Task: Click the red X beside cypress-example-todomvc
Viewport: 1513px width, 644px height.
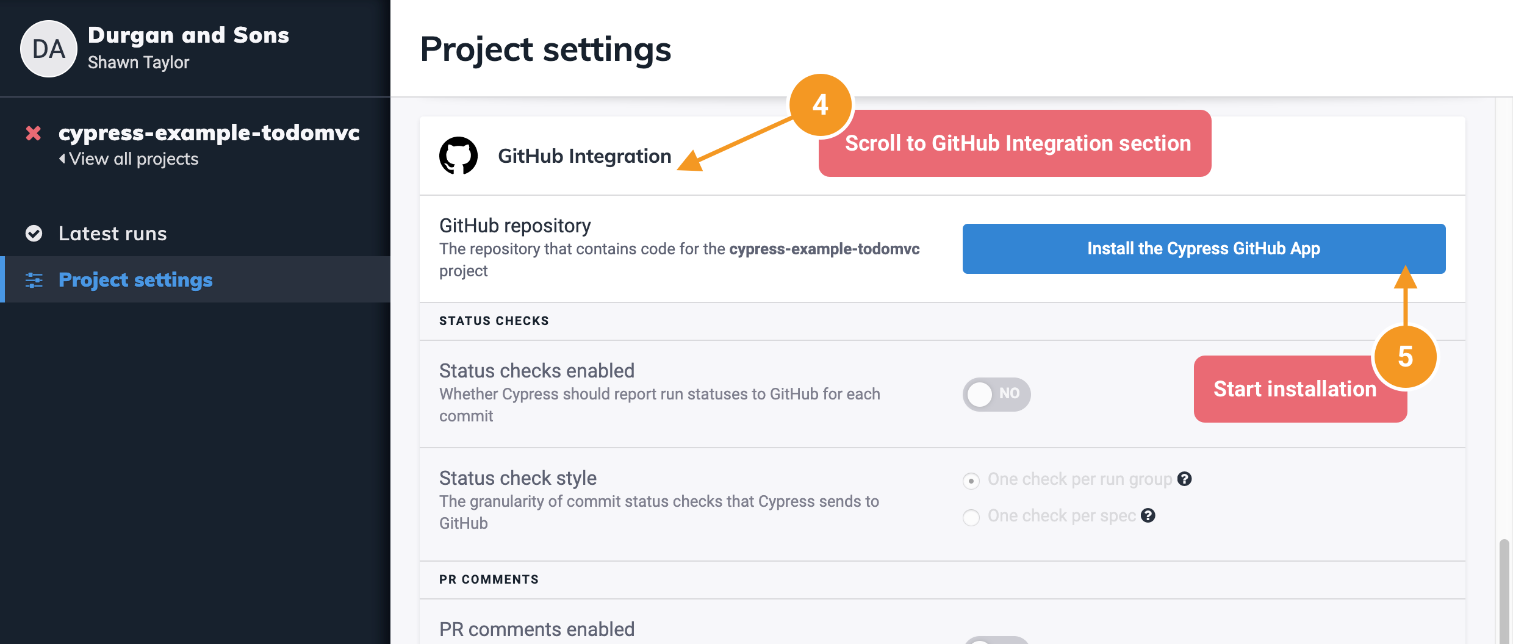Action: point(32,135)
